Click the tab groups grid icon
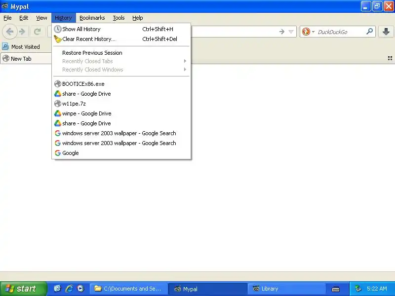This screenshot has width=395, height=296. pos(390,58)
